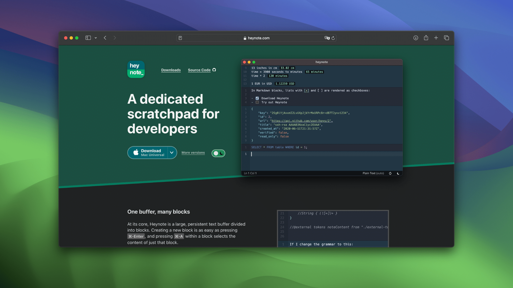Show the tab overview icon
This screenshot has height=288, width=513.
(446, 38)
